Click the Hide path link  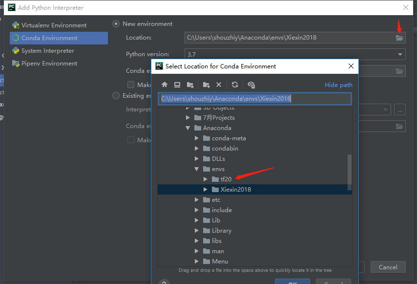[x=338, y=85]
